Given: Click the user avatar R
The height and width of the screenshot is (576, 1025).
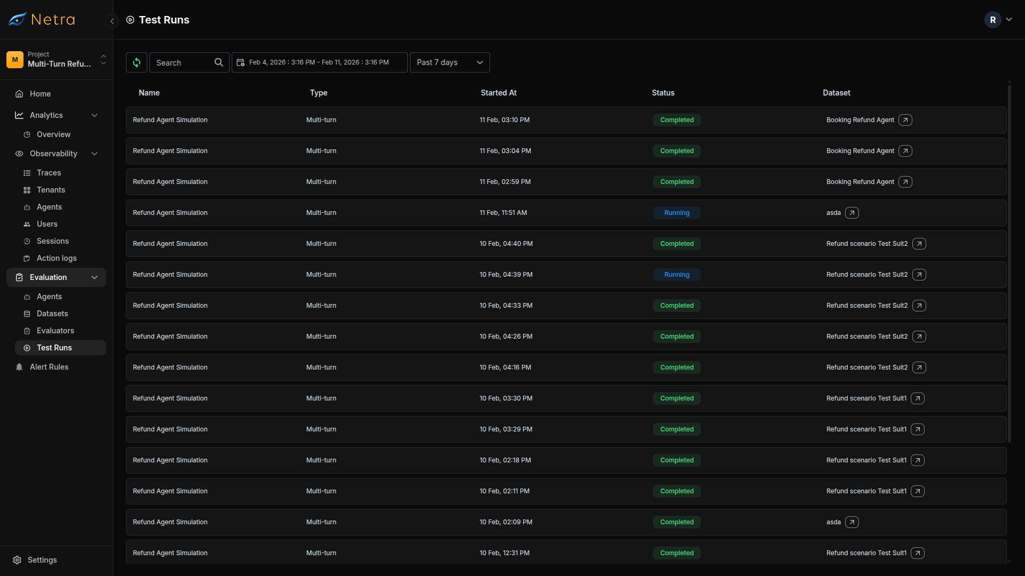Looking at the screenshot, I should pos(993,20).
